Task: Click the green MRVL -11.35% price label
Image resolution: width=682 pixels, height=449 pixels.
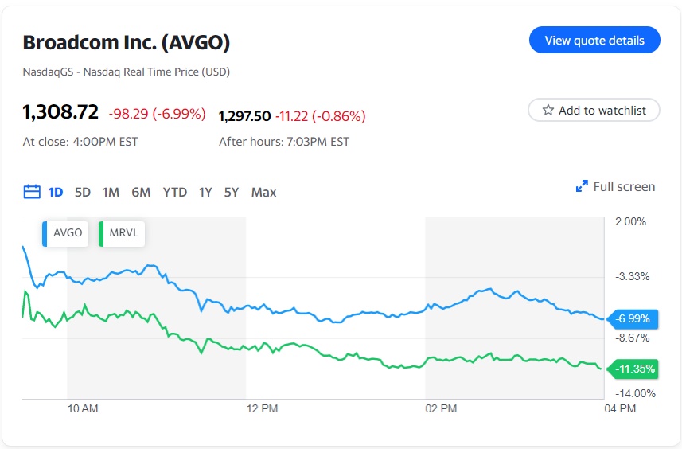Action: tap(633, 369)
